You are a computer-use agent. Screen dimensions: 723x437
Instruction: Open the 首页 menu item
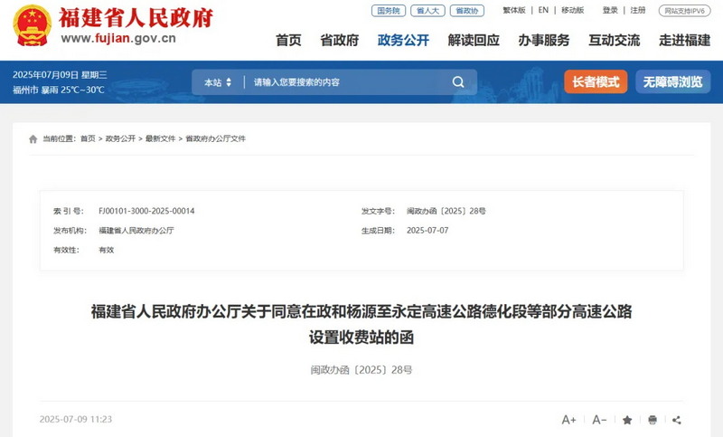(288, 41)
